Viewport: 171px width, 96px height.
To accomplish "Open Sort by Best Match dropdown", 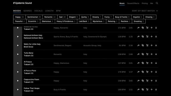I will click(x=145, y=11).
